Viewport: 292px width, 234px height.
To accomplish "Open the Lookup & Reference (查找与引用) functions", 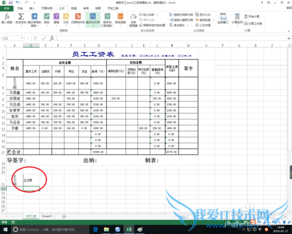I will (x=93, y=20).
